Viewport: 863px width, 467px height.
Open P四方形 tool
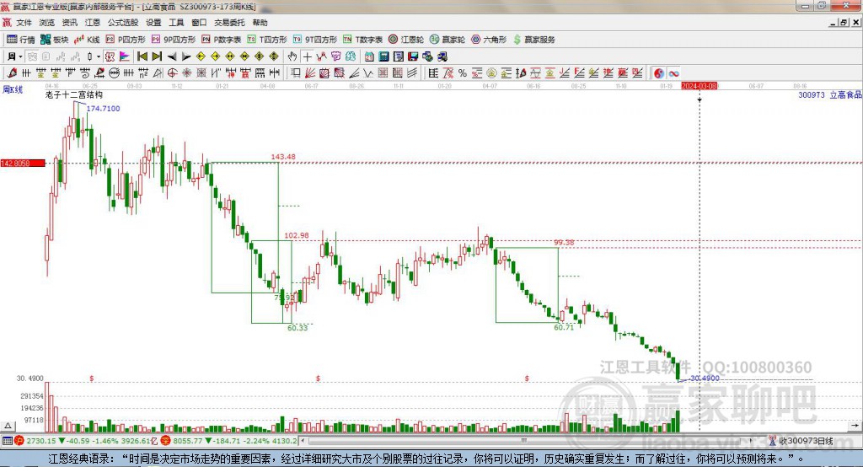(126, 40)
